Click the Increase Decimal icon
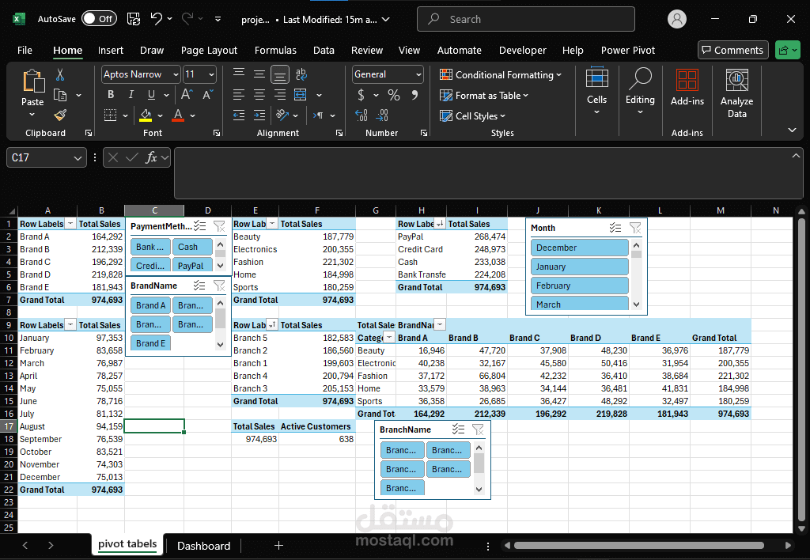 coord(361,115)
